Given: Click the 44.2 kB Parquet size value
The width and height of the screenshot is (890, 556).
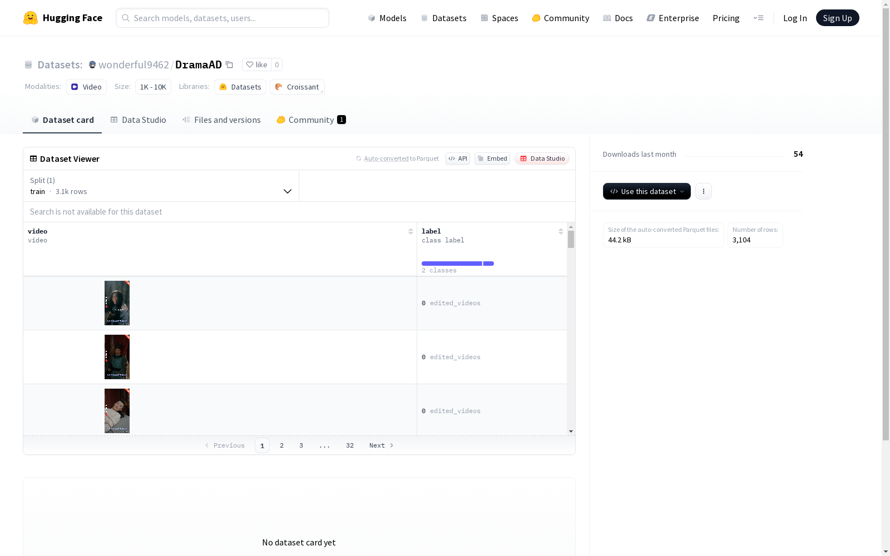Looking at the screenshot, I should point(620,240).
